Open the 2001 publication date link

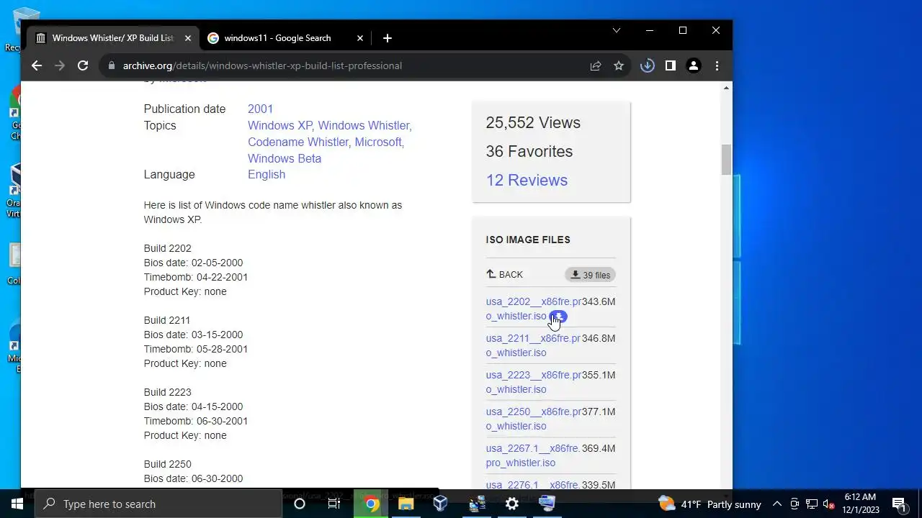pyautogui.click(x=261, y=109)
